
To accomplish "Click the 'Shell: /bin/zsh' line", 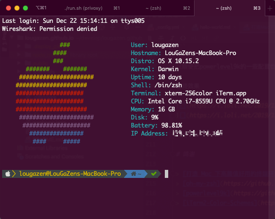I will [x=156, y=85].
